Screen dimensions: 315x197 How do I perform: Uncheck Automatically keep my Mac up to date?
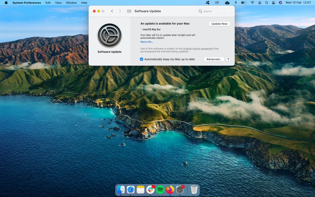(141, 59)
